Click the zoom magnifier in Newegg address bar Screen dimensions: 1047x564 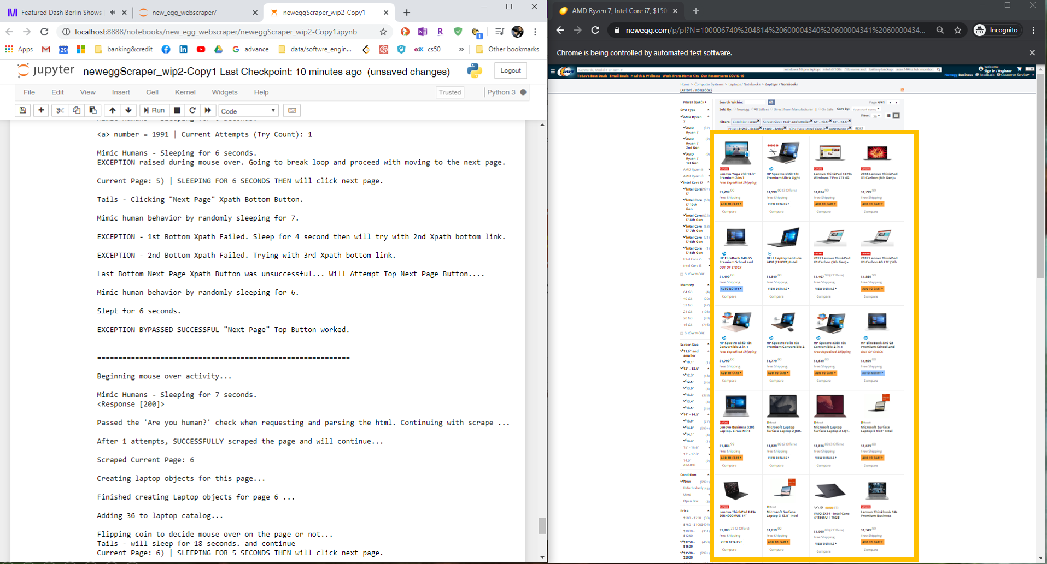click(x=940, y=31)
